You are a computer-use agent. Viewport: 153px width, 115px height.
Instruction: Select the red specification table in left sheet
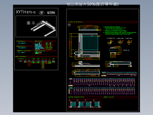tap(44, 46)
